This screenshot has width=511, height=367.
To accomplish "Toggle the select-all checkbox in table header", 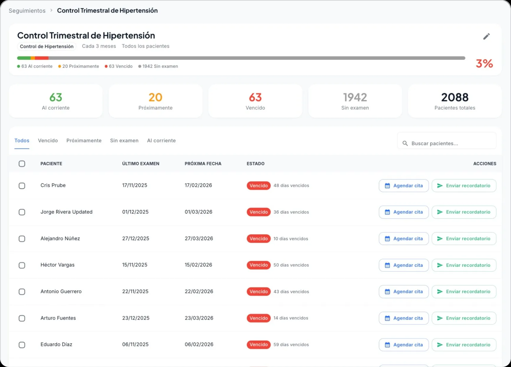I will click(x=22, y=164).
